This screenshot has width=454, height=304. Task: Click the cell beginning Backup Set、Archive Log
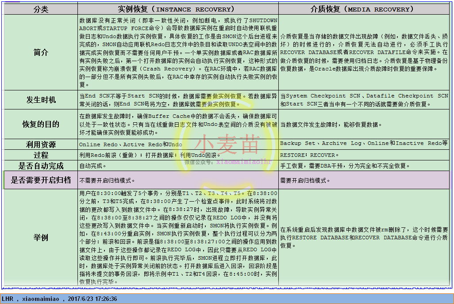(364, 144)
